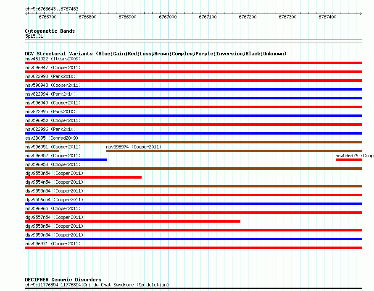Select the blue bar under dgv9556n54

click(193, 204)
